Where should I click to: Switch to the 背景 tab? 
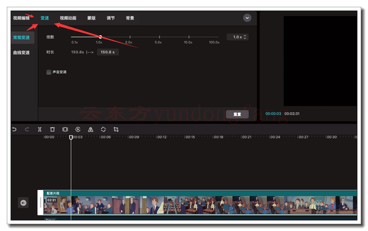pyautogui.click(x=130, y=18)
